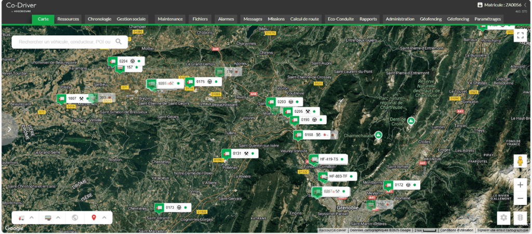Image resolution: width=532 pixels, height=234 pixels.
Task: Zoom in the map with plus button
Action: click(x=520, y=184)
